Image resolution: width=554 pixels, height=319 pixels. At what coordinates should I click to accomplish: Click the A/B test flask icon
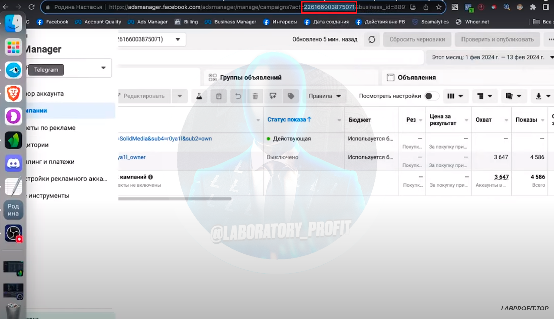coord(199,96)
